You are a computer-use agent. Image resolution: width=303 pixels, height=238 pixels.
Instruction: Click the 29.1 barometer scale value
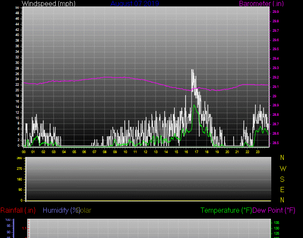276,87
